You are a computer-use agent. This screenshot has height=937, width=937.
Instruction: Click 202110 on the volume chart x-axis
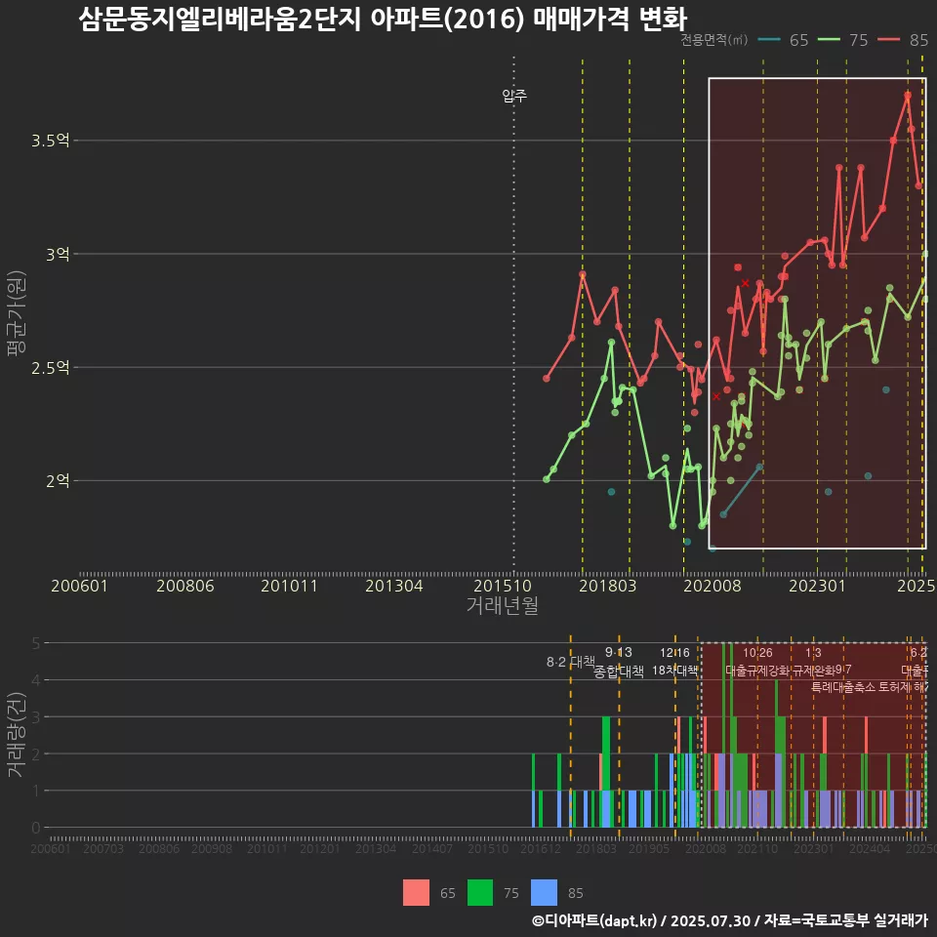(757, 848)
